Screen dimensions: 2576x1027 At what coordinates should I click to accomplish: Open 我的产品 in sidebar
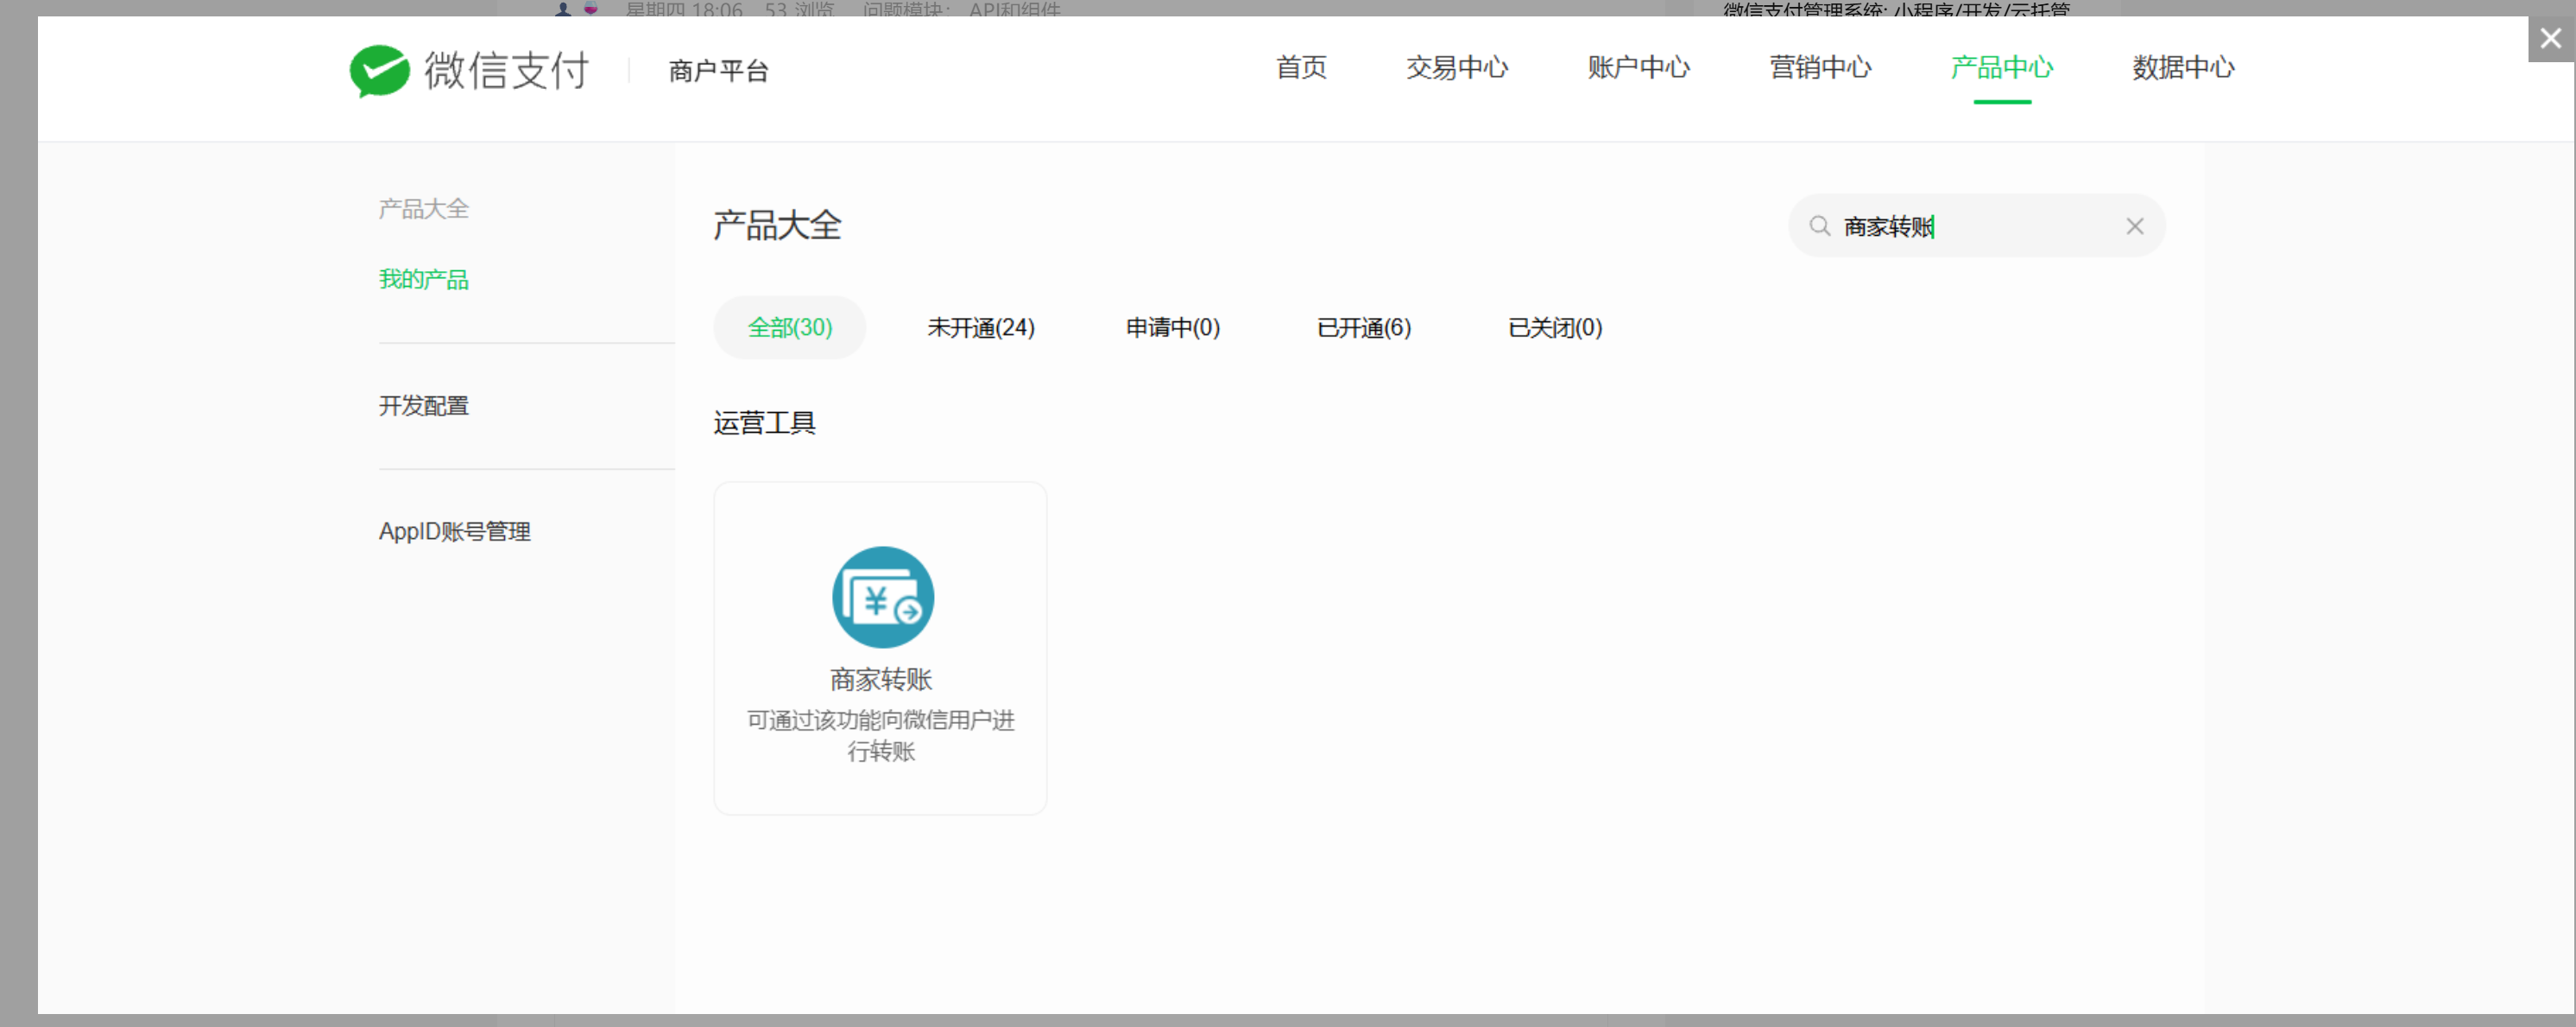[x=423, y=279]
